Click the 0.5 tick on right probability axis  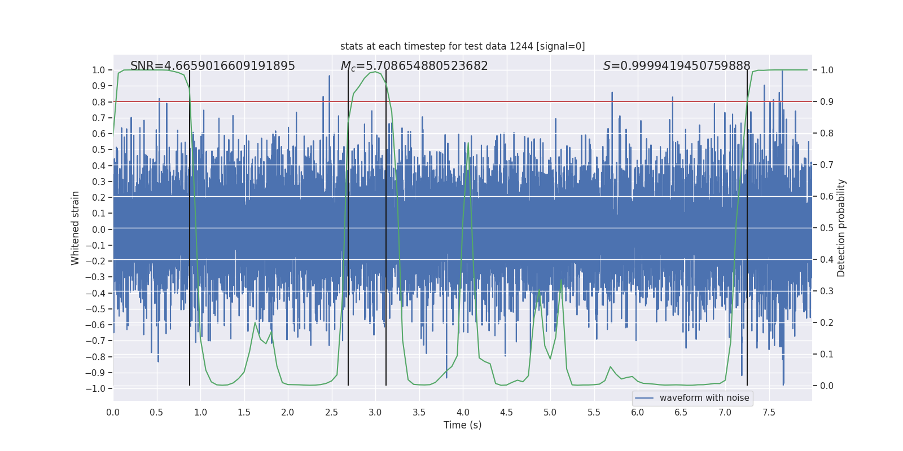(827, 228)
